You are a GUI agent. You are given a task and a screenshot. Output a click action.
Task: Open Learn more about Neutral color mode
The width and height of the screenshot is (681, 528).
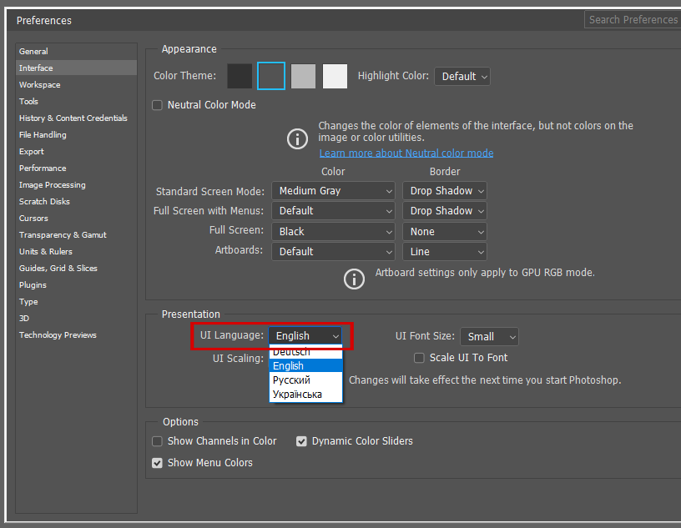click(406, 153)
